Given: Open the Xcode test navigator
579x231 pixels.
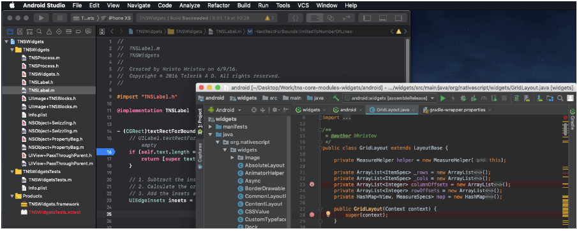Looking at the screenshot, I should (59, 32).
